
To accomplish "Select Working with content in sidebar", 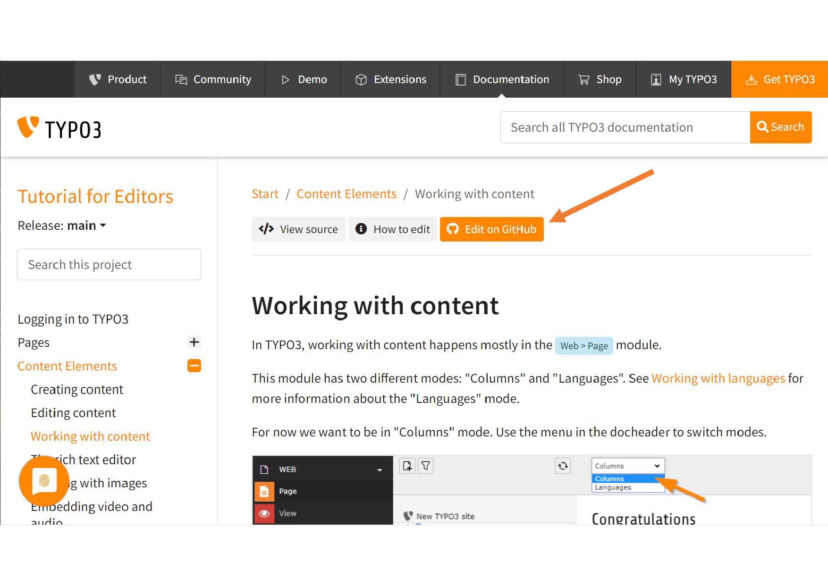I will coord(90,436).
